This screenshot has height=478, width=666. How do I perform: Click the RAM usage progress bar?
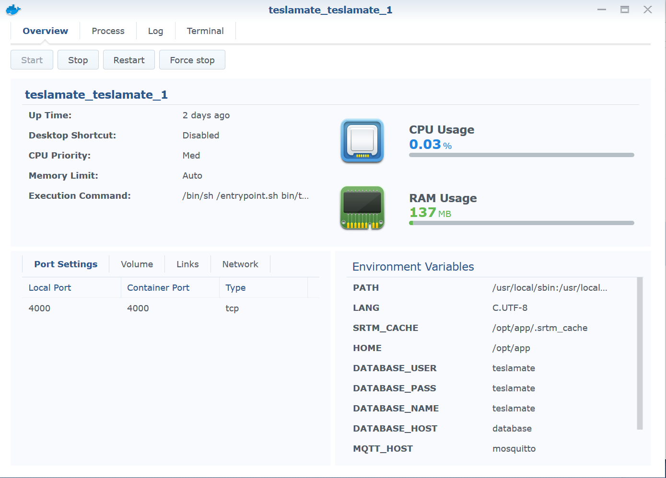pyautogui.click(x=522, y=223)
